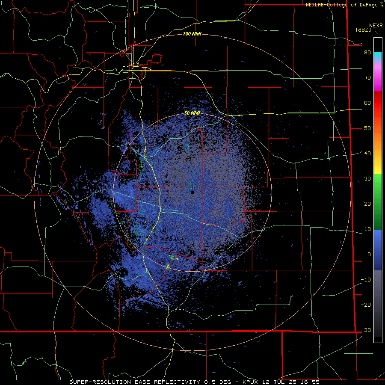
Task: Select the 40 value on dBZ scale
Action: (x=367, y=154)
